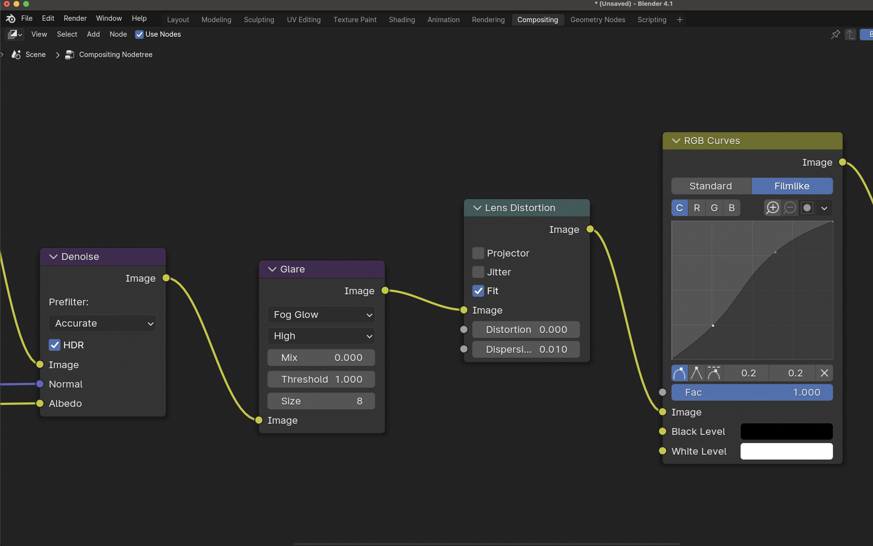
Task: Click the Glare Threshold field
Action: pos(321,379)
